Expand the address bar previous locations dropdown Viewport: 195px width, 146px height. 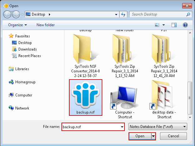pyautogui.click(x=116, y=15)
